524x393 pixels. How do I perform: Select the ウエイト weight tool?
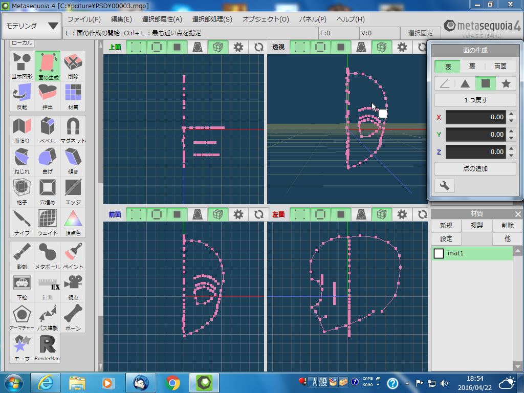[x=48, y=223]
